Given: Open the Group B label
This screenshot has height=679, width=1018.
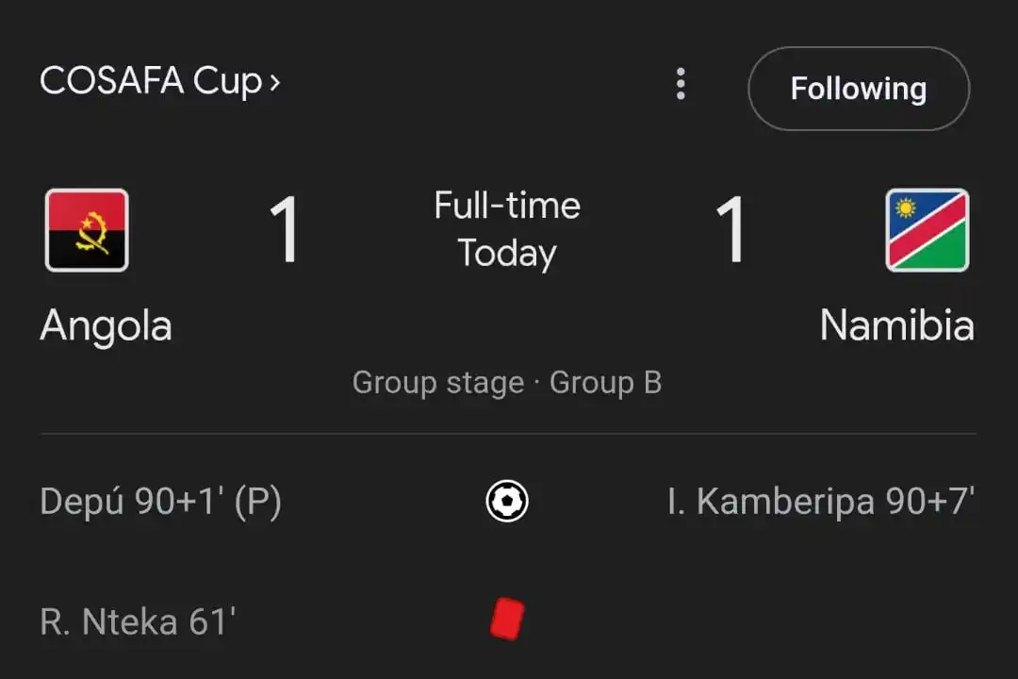Looking at the screenshot, I should [x=605, y=383].
